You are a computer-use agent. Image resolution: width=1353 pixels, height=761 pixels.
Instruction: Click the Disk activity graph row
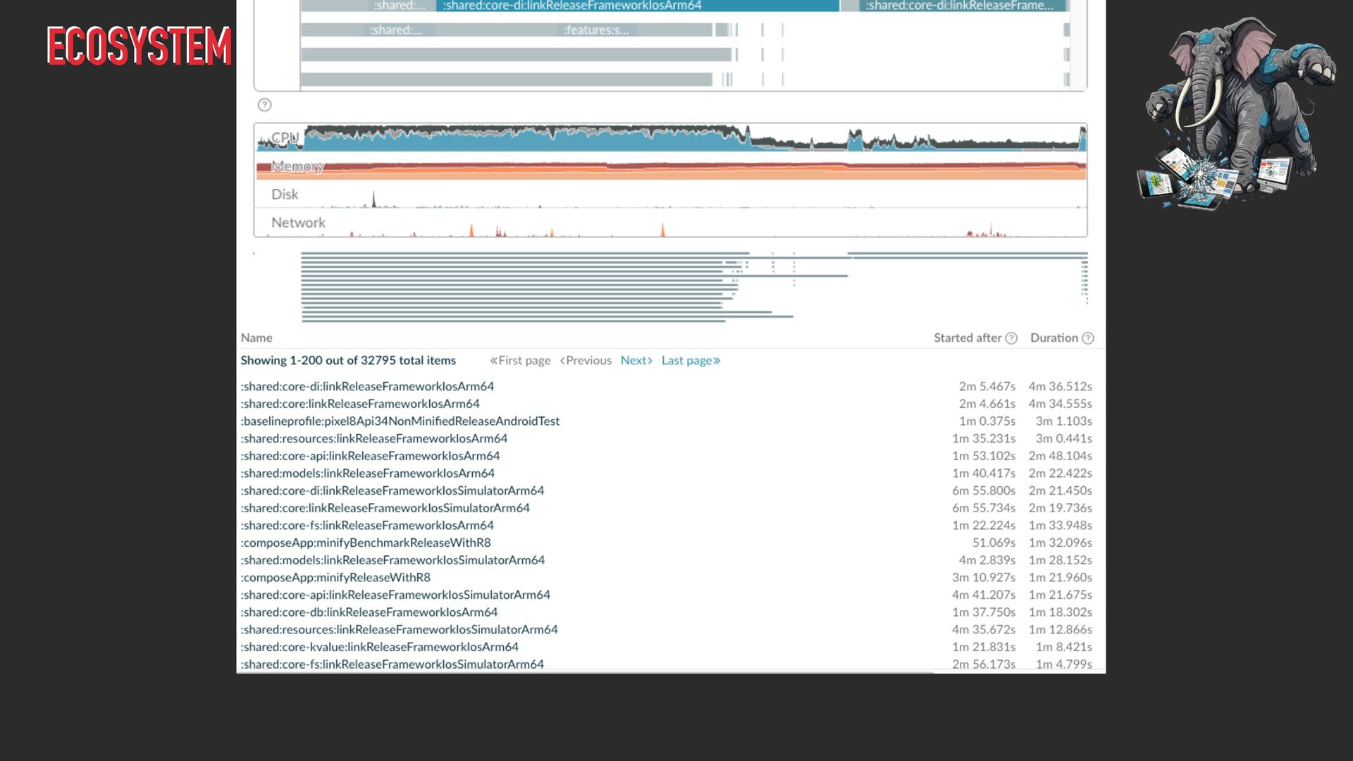pyautogui.click(x=669, y=195)
